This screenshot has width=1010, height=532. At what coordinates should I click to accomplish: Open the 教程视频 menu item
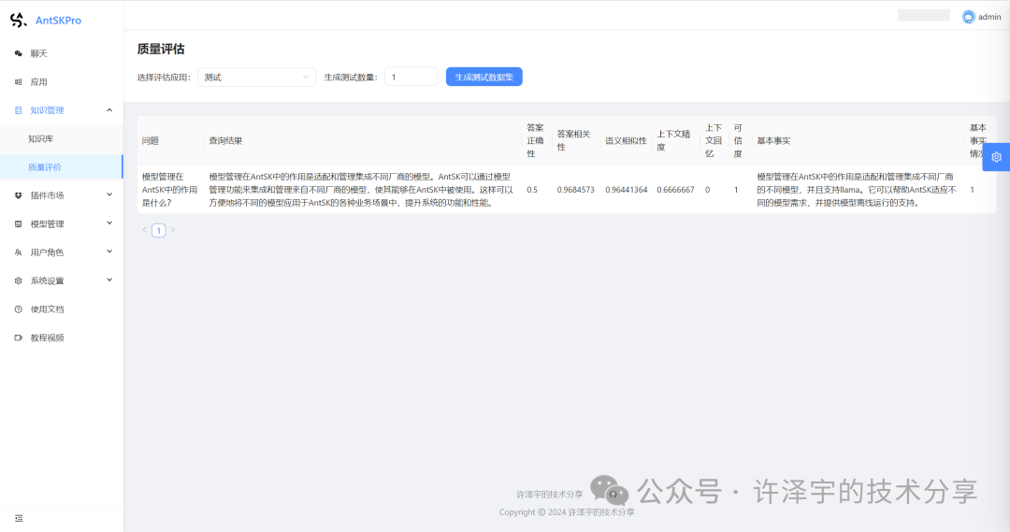(61, 338)
